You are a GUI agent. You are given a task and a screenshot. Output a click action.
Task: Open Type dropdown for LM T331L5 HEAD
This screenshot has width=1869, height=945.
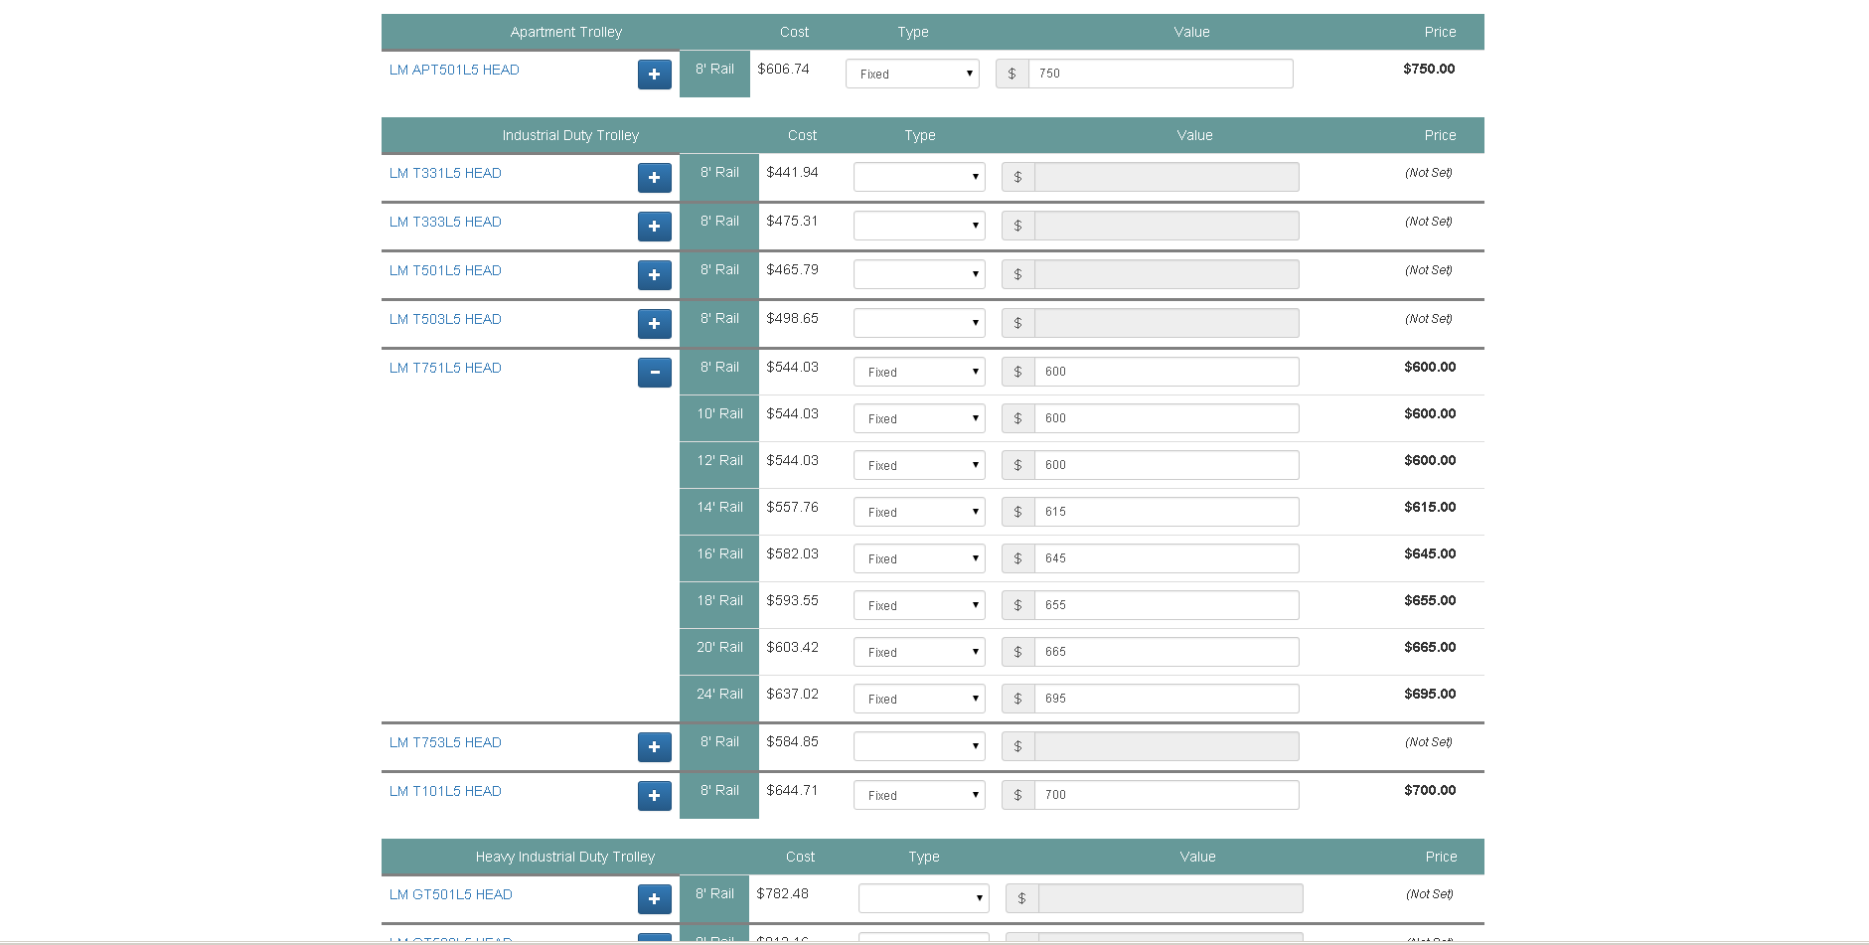[919, 177]
